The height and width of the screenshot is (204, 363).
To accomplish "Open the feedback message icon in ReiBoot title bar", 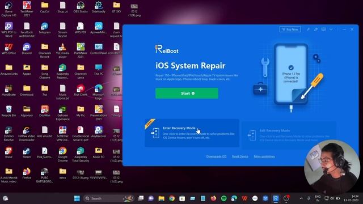I will click(x=323, y=29).
